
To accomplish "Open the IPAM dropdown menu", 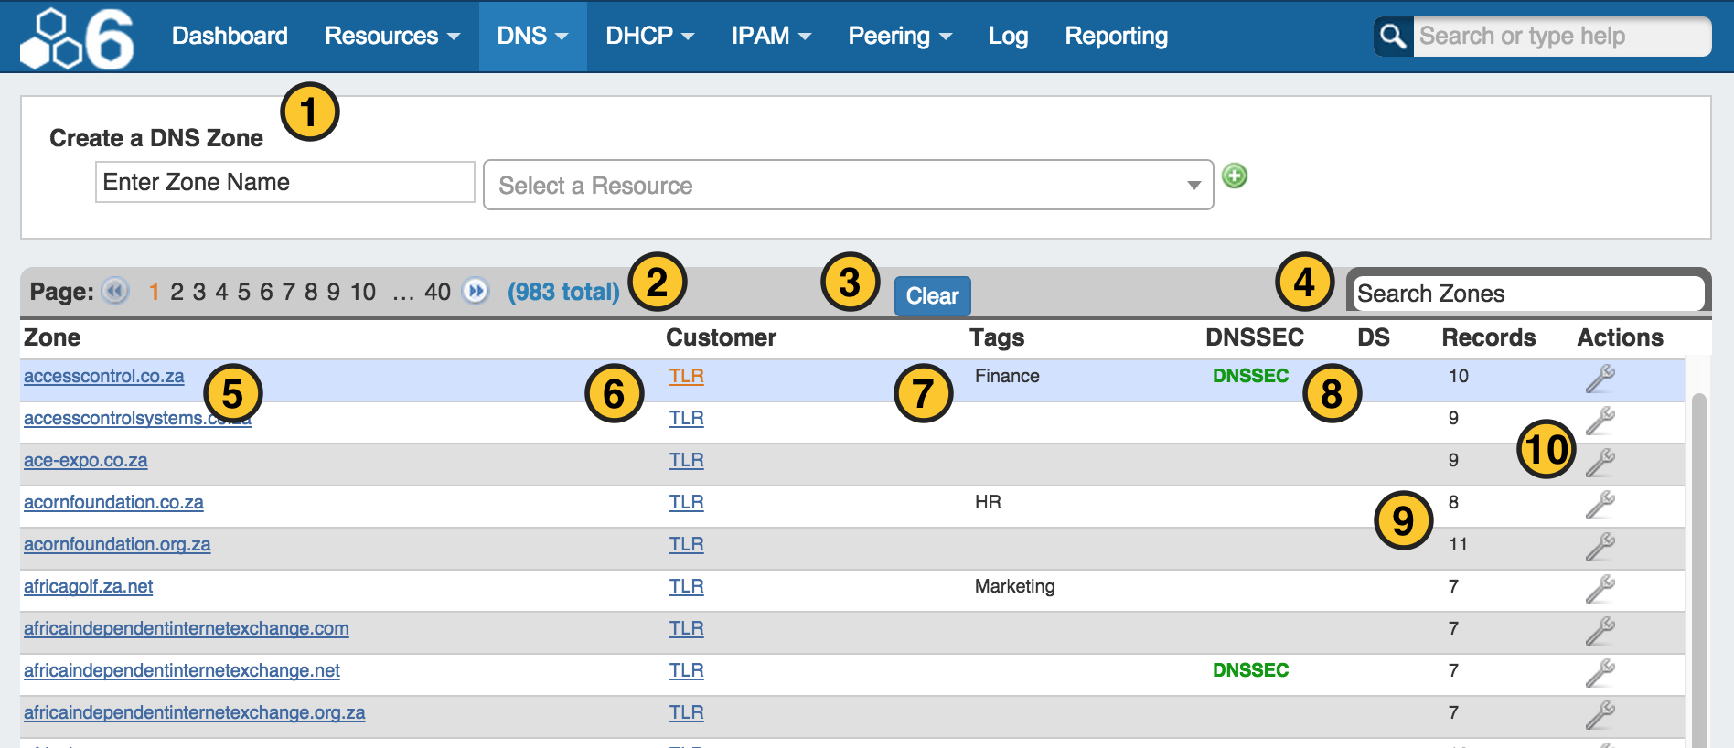I will pyautogui.click(x=771, y=37).
